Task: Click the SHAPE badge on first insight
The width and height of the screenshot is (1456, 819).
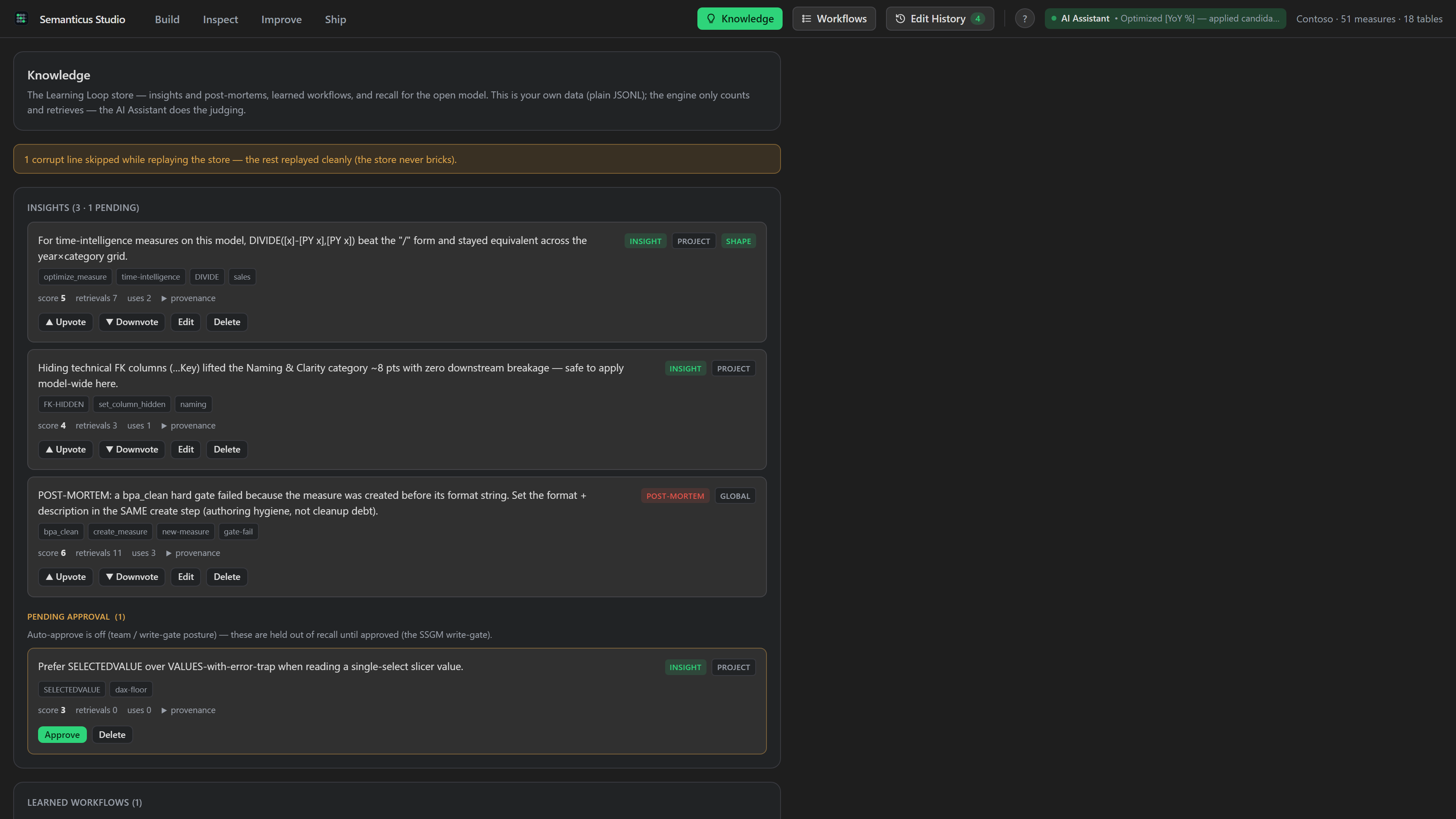Action: point(738,241)
